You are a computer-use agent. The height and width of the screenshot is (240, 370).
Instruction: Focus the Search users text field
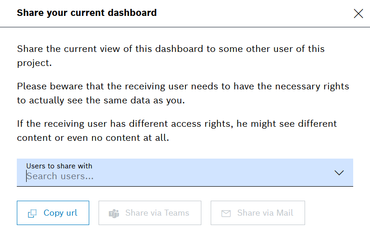[x=178, y=176]
